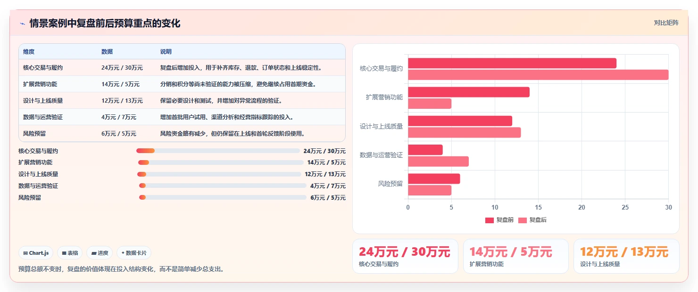Click the chart x-axis tick 30
The height and width of the screenshot is (292, 698).
(668, 208)
